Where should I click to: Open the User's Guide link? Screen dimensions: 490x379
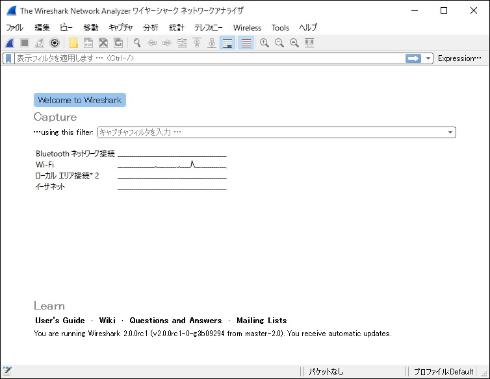(x=60, y=321)
